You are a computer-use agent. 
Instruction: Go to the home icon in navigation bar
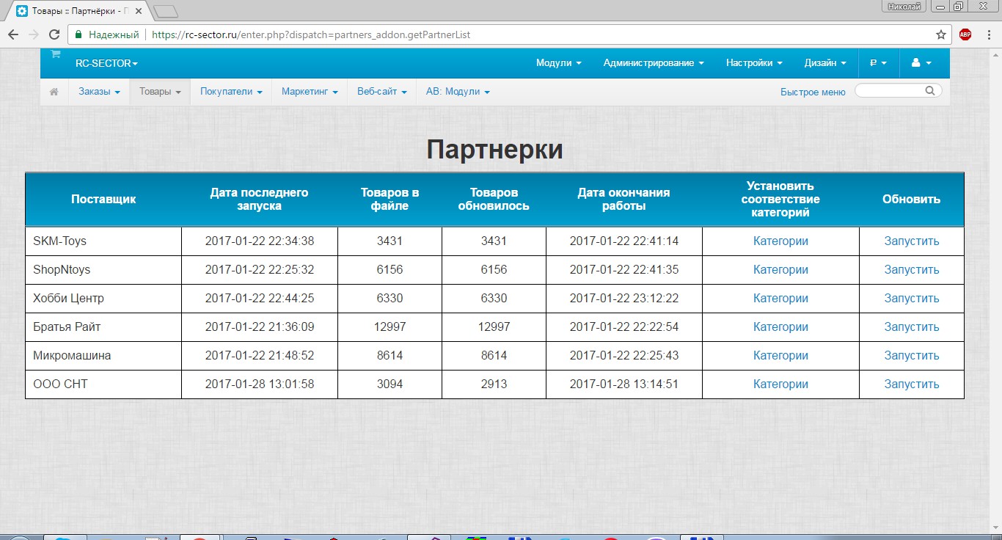pyautogui.click(x=54, y=92)
